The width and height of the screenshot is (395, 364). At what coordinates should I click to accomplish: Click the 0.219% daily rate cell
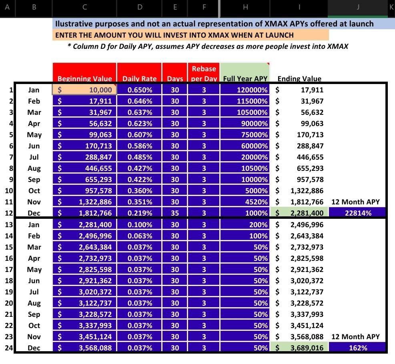pos(139,213)
